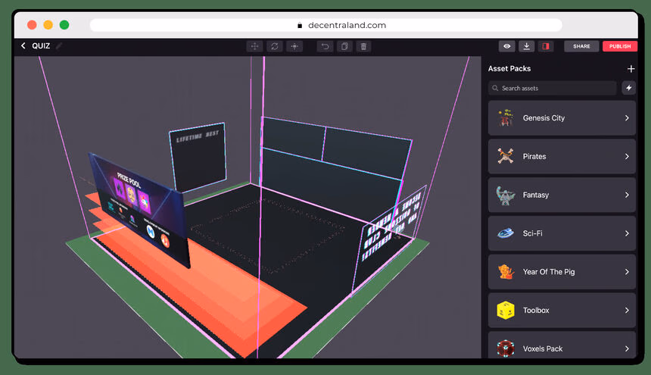Click the Year Of The Pig thumbnail
Viewport: 651px width, 375px height.
pyautogui.click(x=506, y=272)
